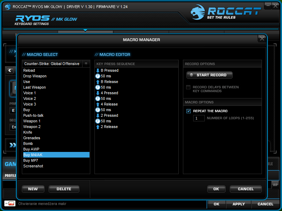Click the clock icon after B Pressed
The image size is (282, 211).
coord(98,76)
